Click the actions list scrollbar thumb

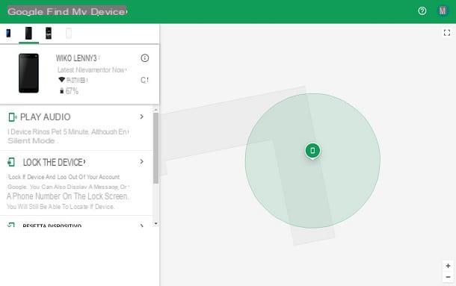(156, 149)
